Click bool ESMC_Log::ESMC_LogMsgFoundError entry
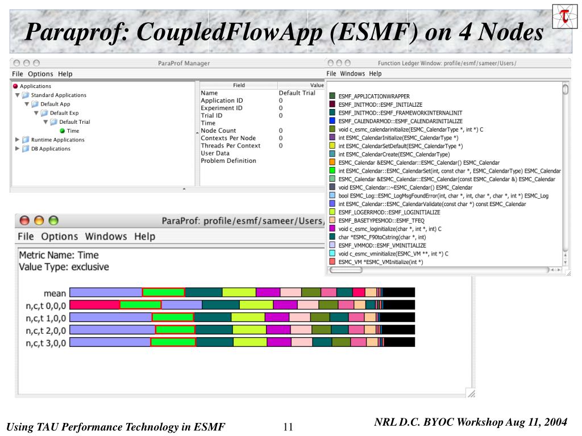Image resolution: width=582 pixels, height=436 pixels. pos(443,196)
